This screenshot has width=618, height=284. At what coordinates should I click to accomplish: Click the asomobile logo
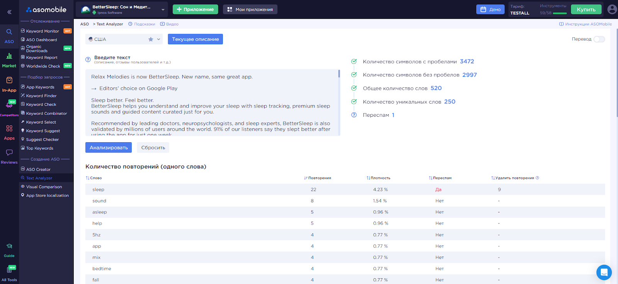[x=46, y=10]
